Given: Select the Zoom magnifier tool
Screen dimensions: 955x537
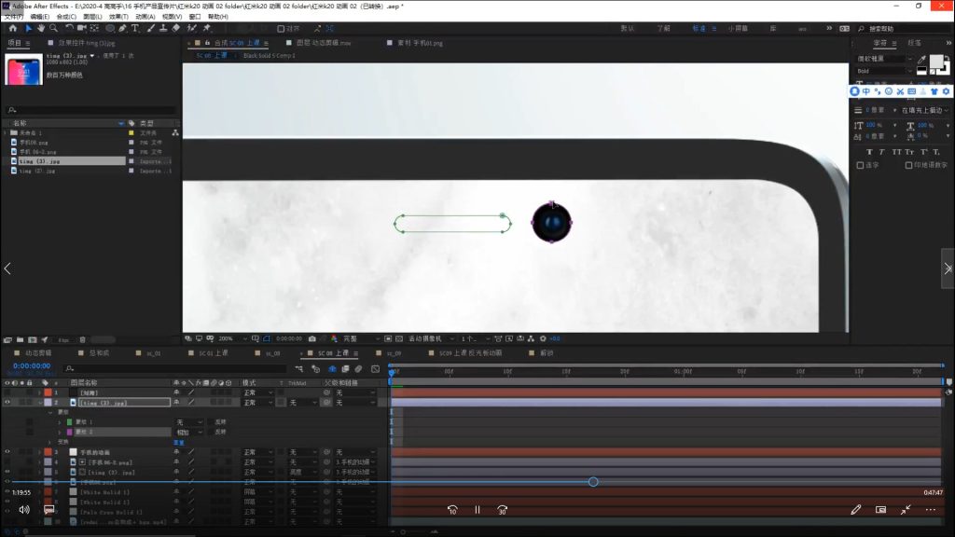Looking at the screenshot, I should pyautogui.click(x=55, y=28).
